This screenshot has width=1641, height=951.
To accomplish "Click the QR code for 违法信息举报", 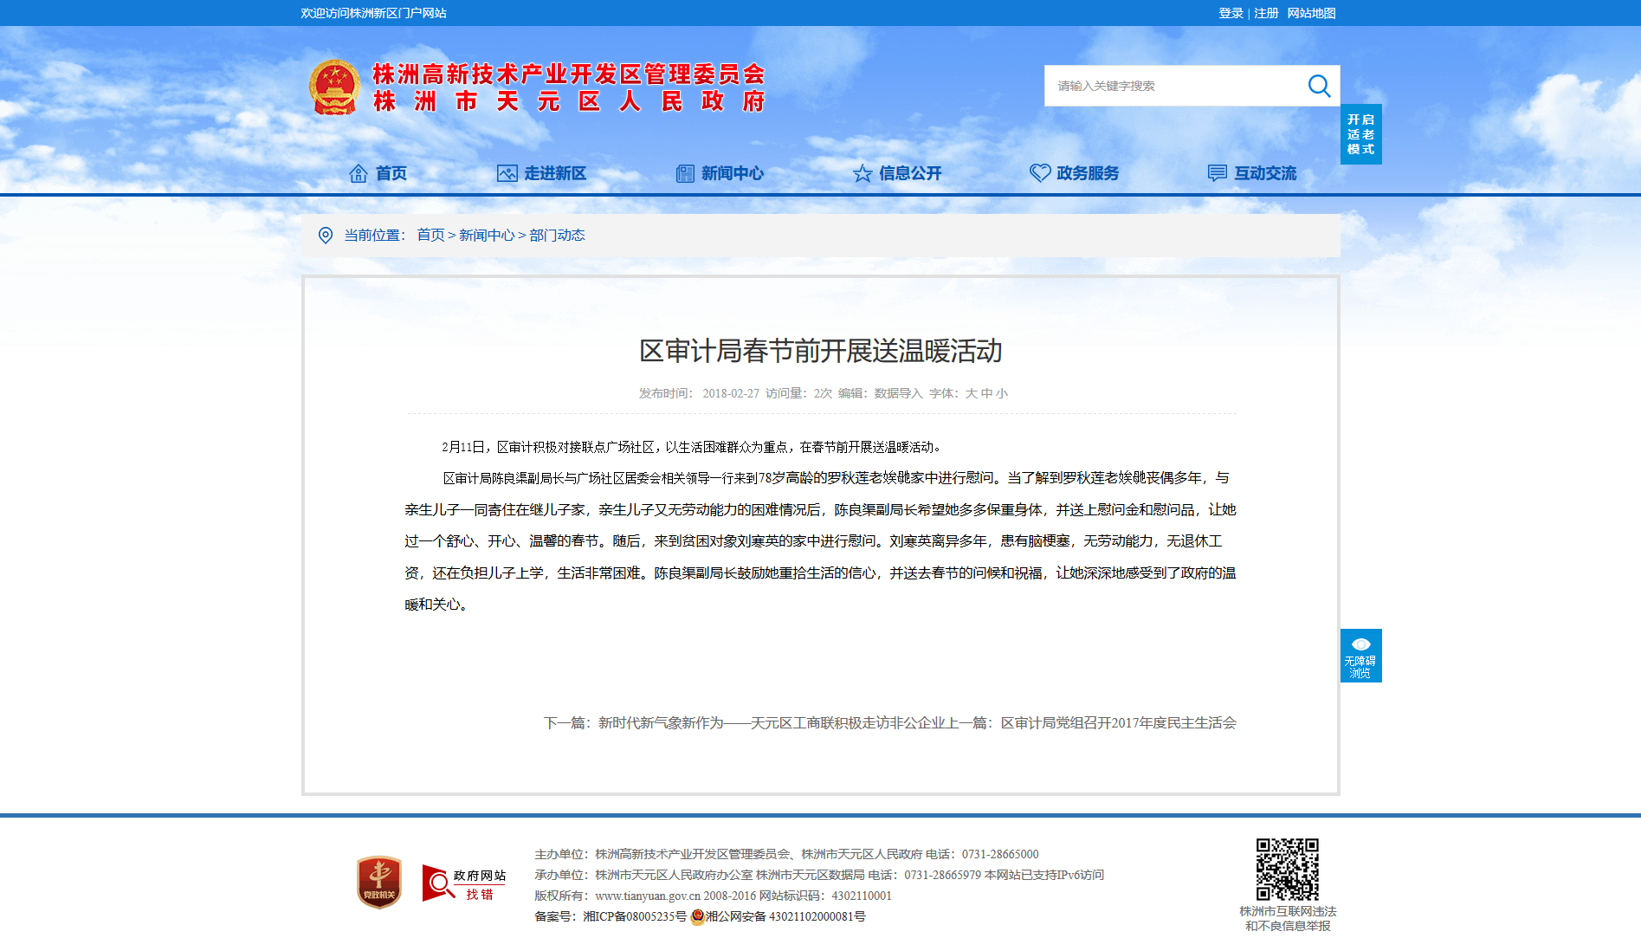I will coord(1288,869).
